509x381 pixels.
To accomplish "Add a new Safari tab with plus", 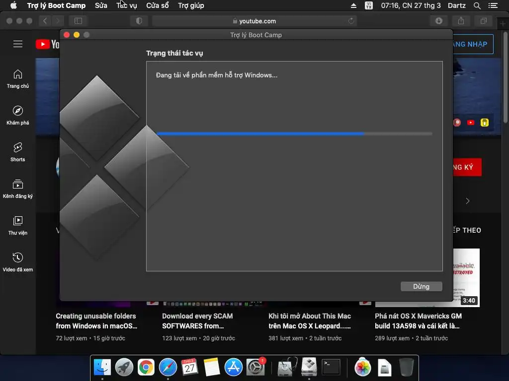I will tap(503, 24).
